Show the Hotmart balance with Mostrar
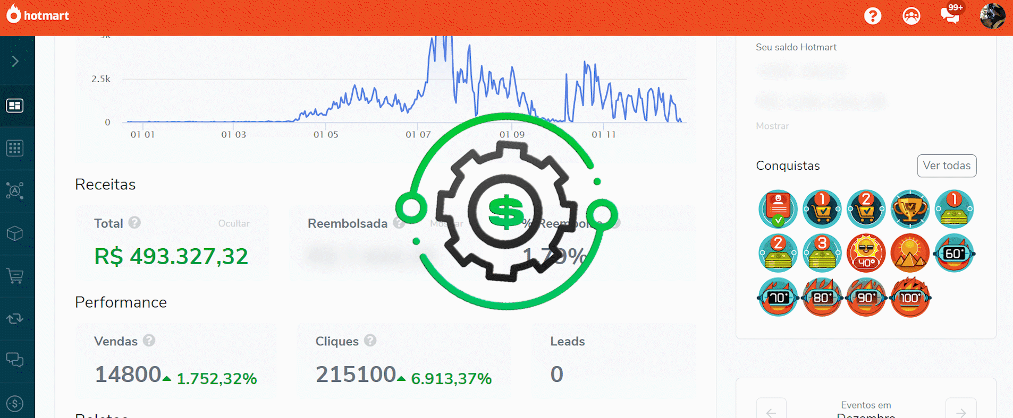The width and height of the screenshot is (1013, 418). (x=772, y=126)
